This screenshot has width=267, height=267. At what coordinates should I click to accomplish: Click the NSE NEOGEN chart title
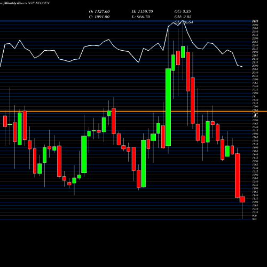[39, 3]
